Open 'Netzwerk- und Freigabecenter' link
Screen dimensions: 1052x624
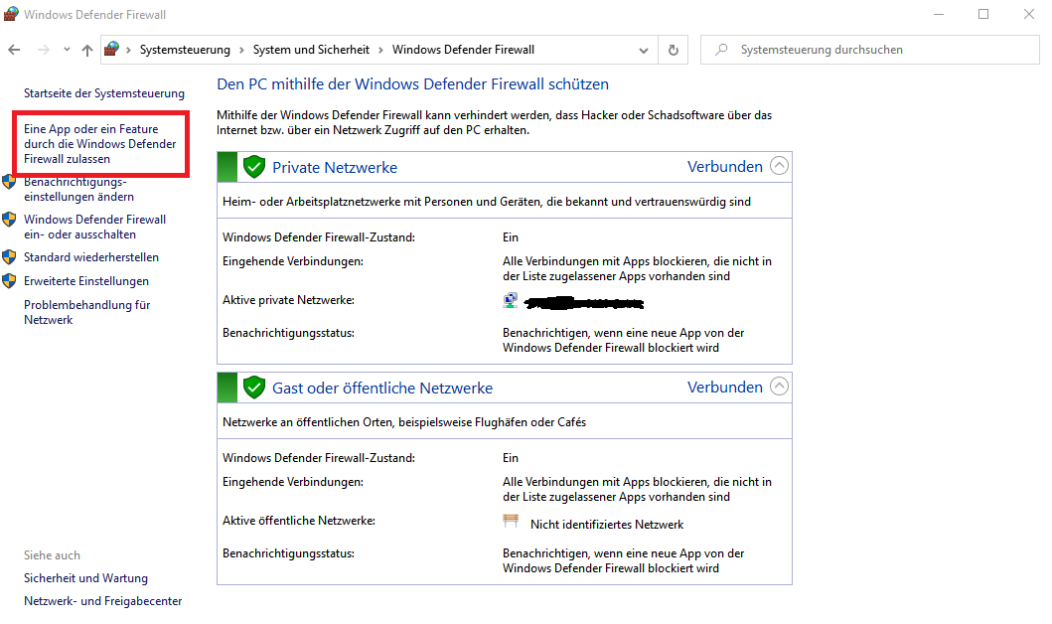pos(102,601)
